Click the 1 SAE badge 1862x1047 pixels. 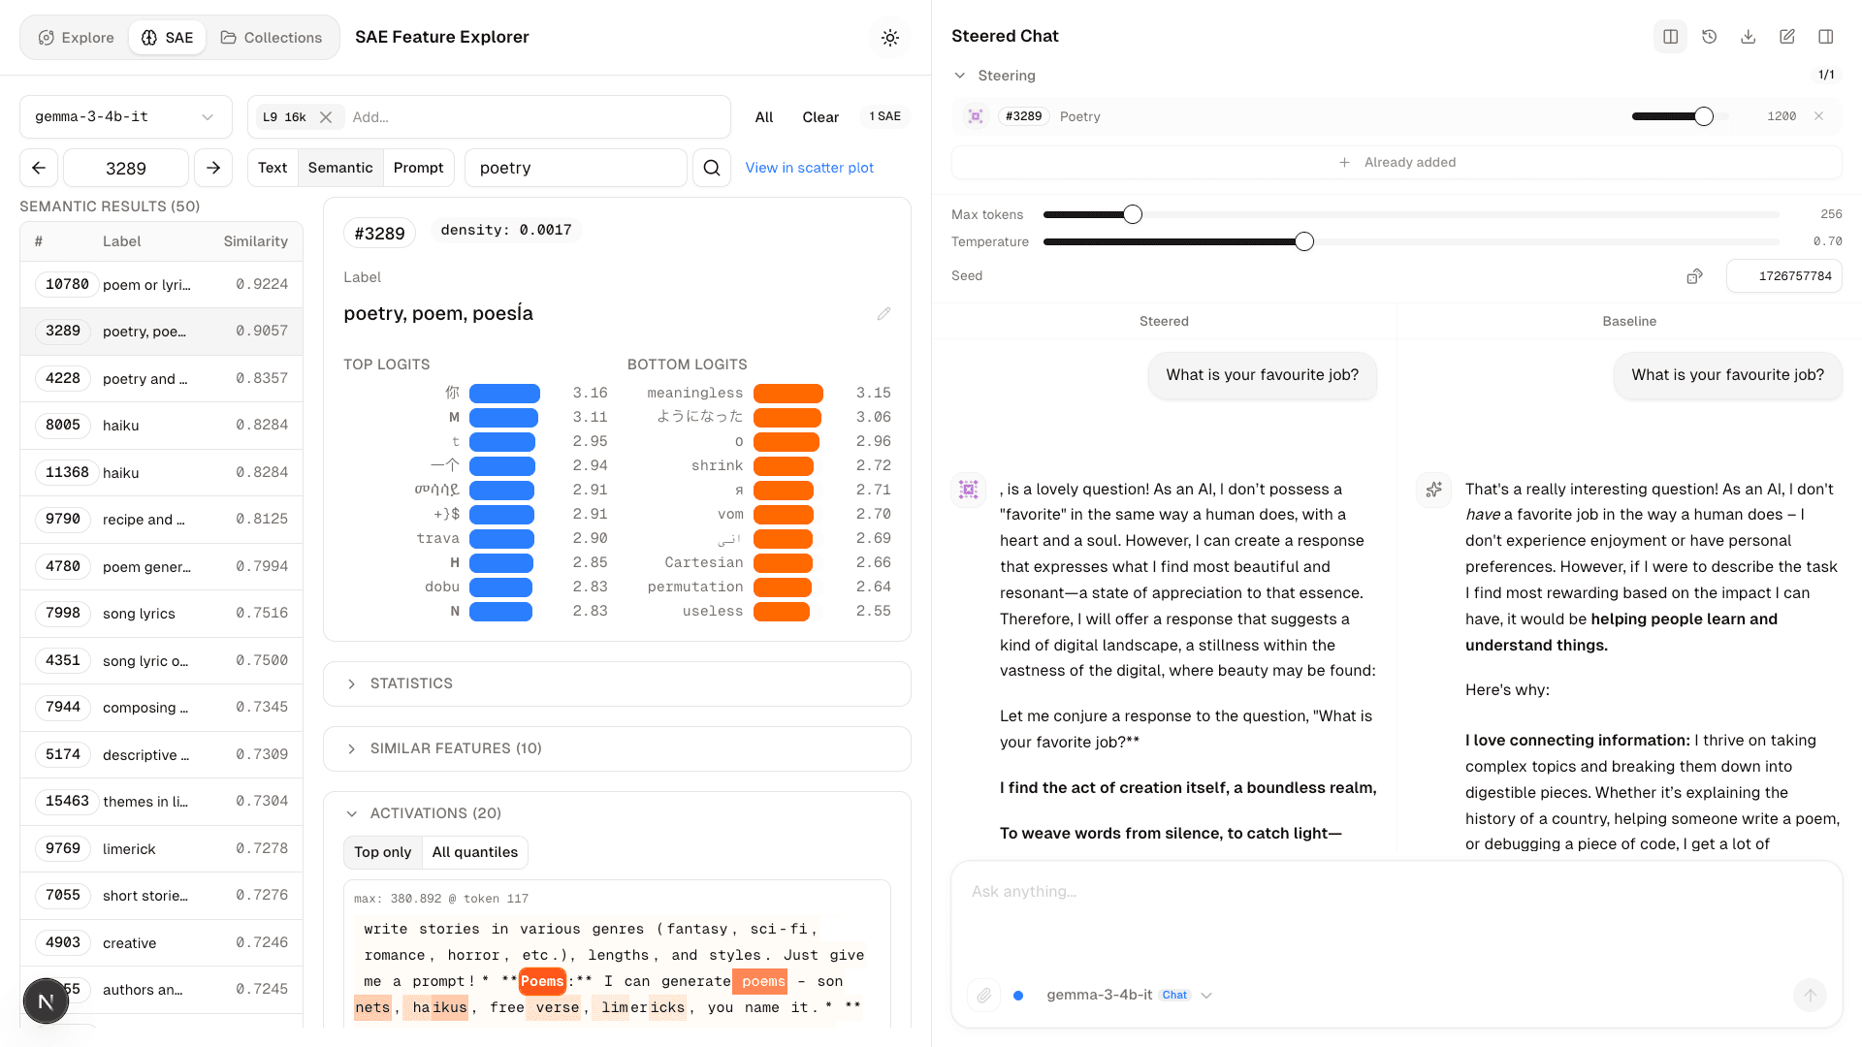pos(884,116)
